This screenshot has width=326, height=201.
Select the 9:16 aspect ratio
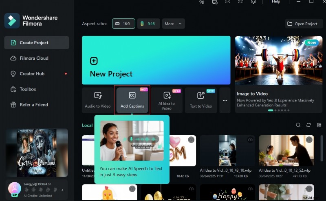tap(148, 24)
